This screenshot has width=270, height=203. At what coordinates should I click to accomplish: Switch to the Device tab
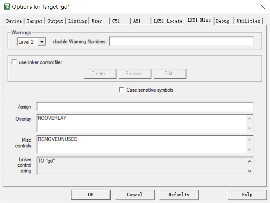pos(14,21)
